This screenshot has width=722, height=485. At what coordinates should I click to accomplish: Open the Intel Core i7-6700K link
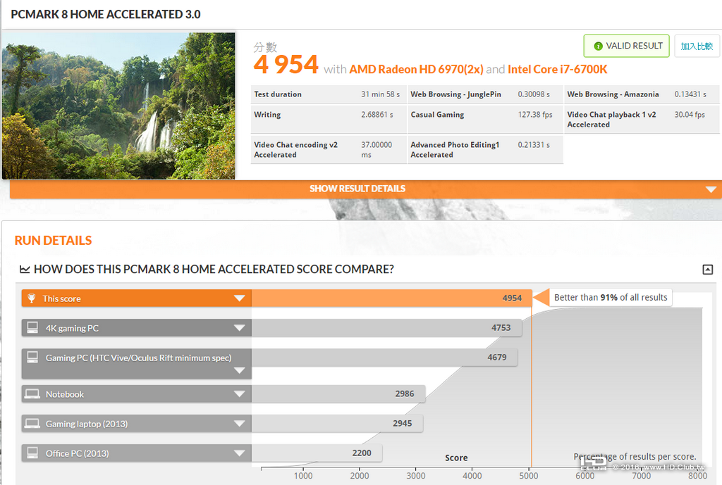(557, 70)
